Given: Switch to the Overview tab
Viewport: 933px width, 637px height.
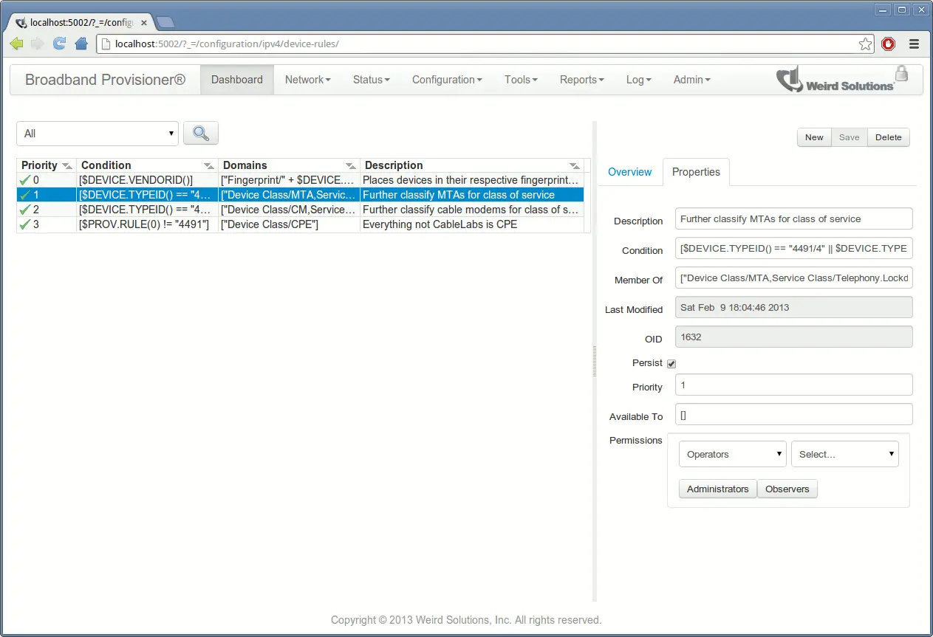Looking at the screenshot, I should pos(629,172).
